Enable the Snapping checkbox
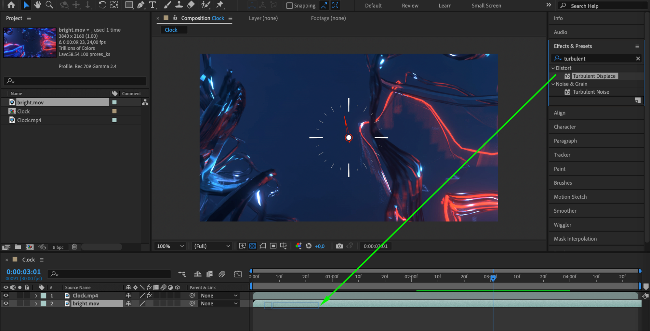This screenshot has width=650, height=331. pos(289,6)
